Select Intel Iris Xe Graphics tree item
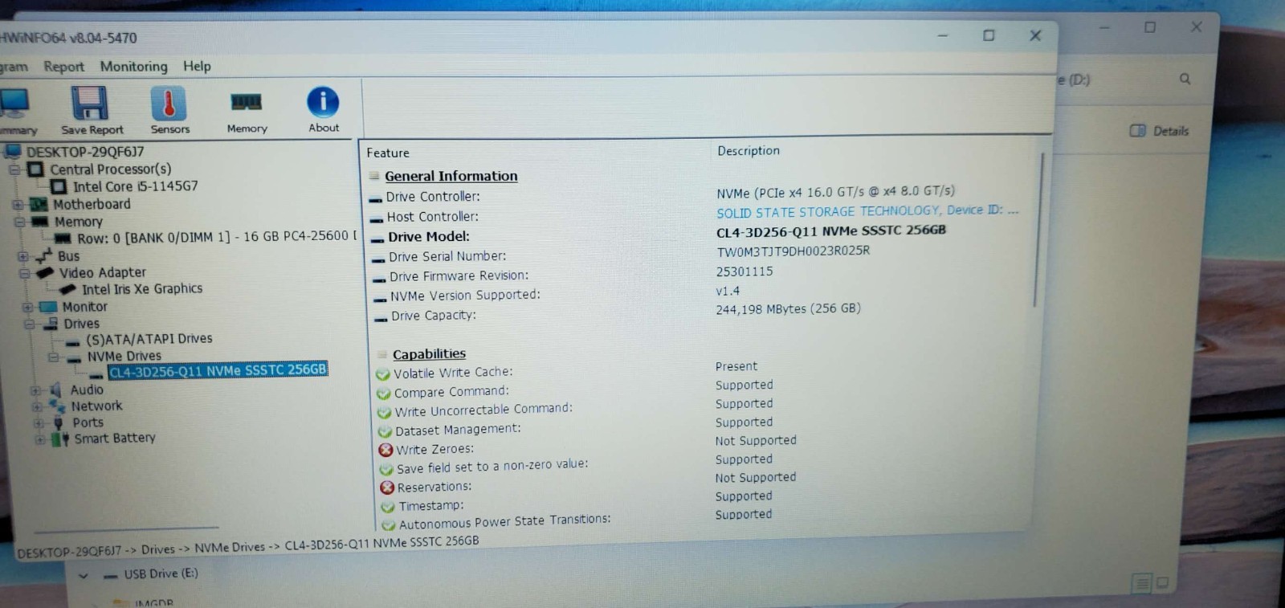The height and width of the screenshot is (608, 1285). click(142, 289)
